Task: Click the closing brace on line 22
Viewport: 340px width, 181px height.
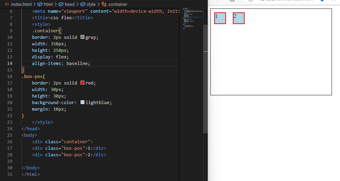Action: point(23,116)
